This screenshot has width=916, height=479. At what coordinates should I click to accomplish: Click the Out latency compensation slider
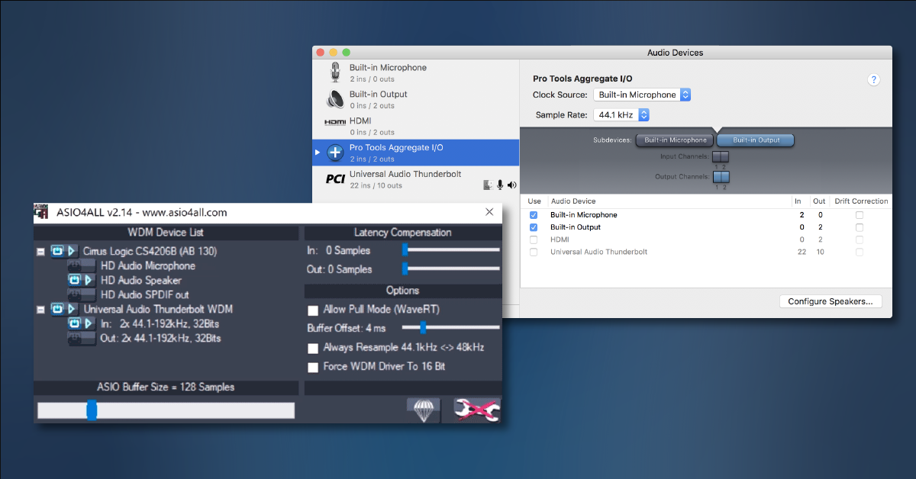[x=451, y=268]
